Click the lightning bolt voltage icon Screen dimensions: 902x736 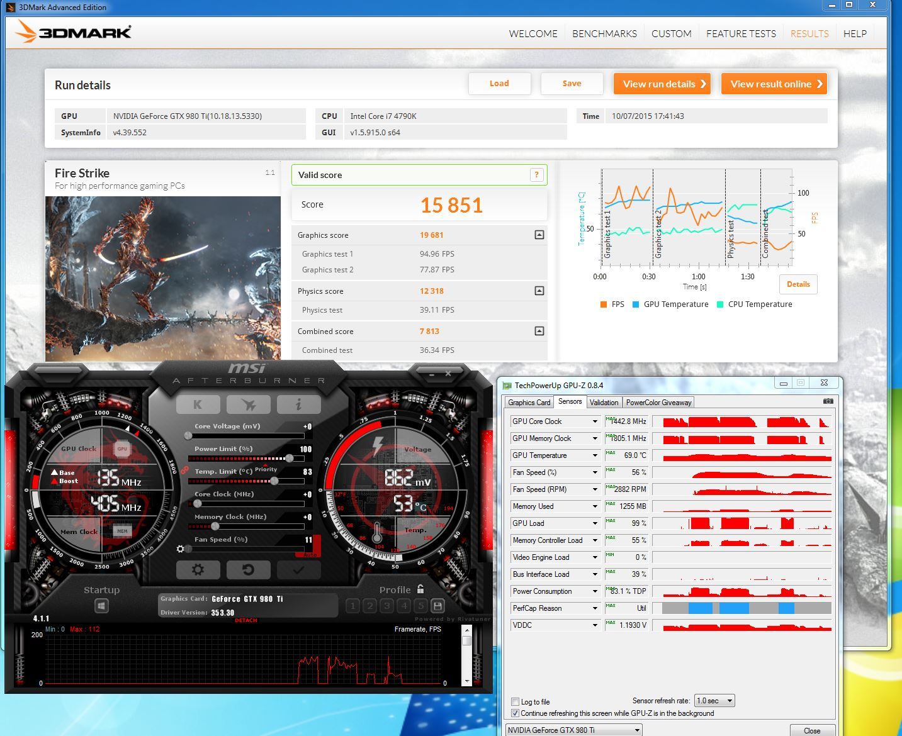[x=378, y=445]
